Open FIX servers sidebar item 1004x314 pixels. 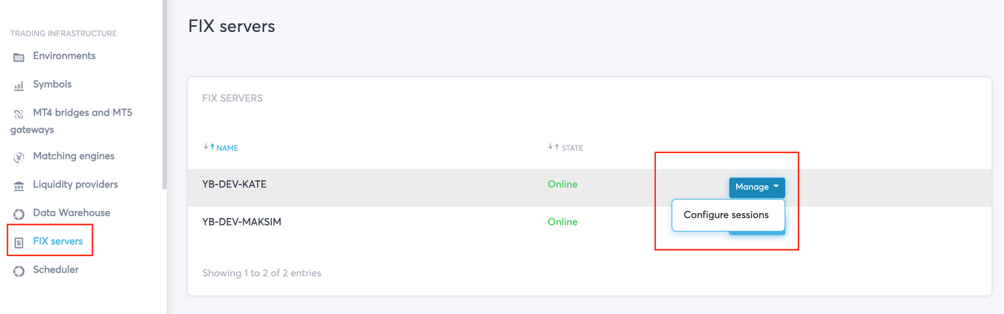coord(58,242)
